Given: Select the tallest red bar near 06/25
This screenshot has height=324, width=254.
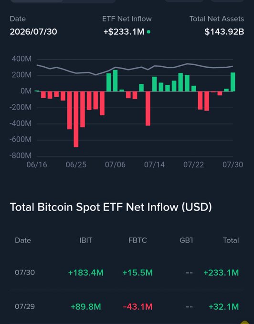Looking at the screenshot, I should [x=76, y=119].
